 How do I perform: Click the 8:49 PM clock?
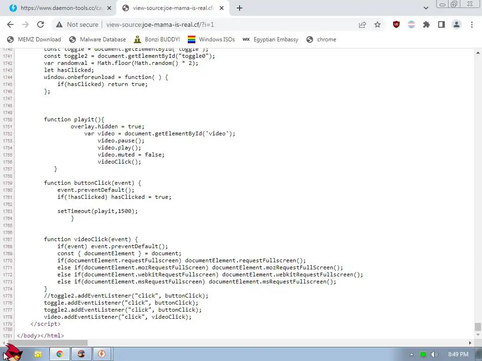pos(458,354)
